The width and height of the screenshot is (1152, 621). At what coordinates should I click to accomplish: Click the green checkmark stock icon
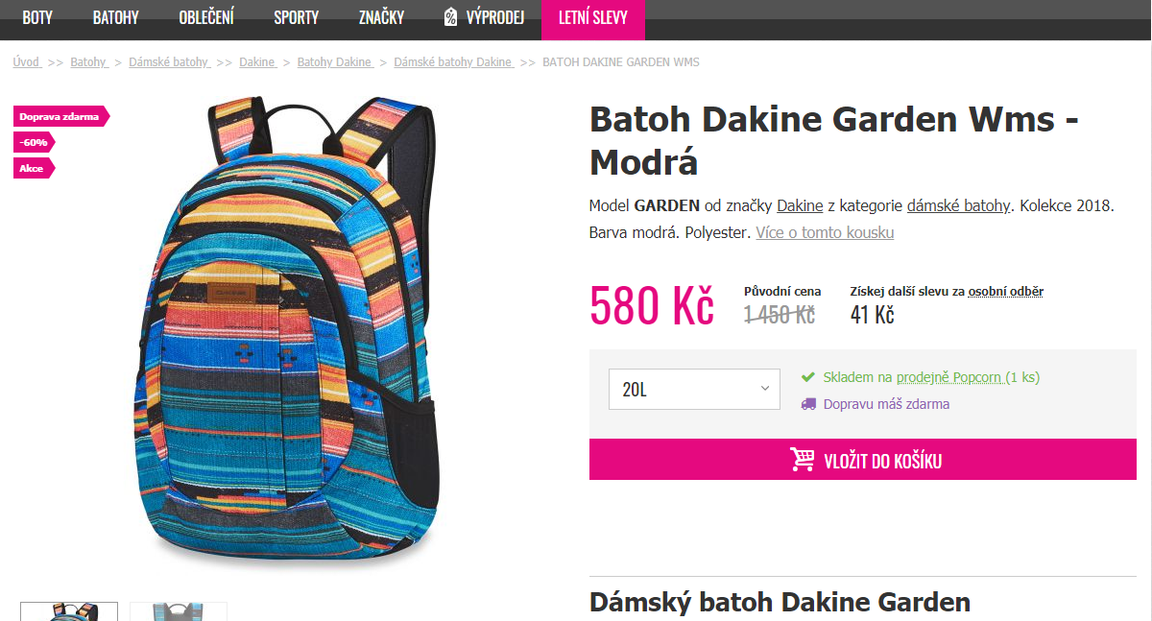tap(808, 377)
